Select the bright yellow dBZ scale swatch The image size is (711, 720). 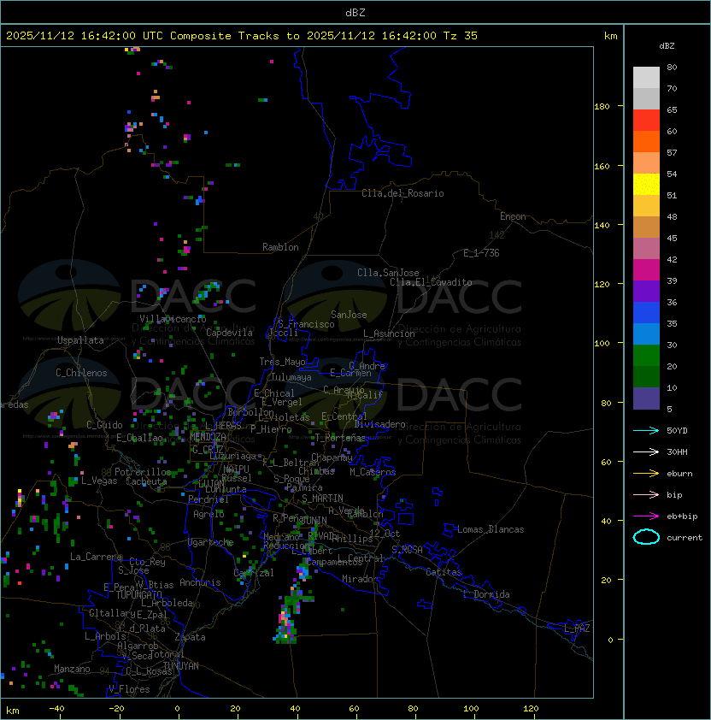point(646,185)
